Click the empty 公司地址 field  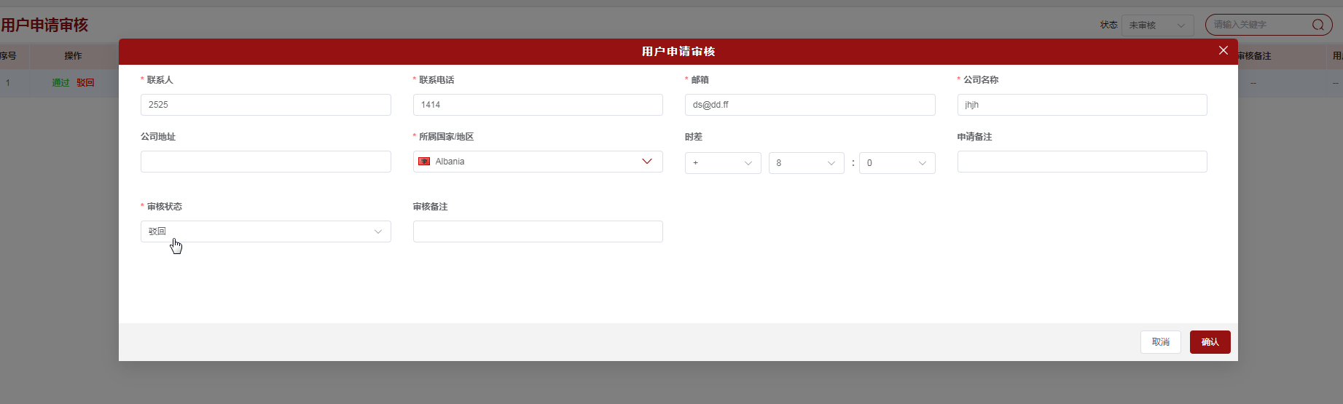point(265,162)
